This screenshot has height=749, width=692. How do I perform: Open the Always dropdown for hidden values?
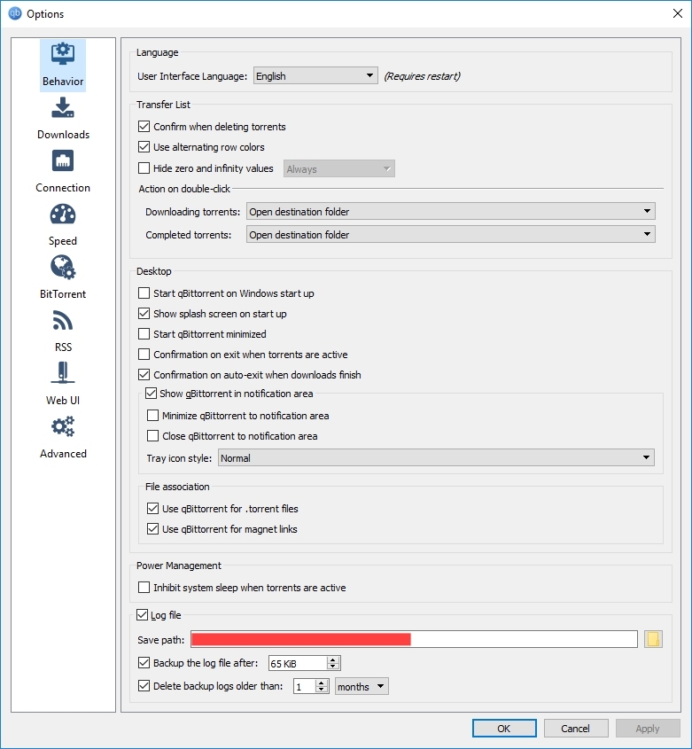(x=339, y=168)
